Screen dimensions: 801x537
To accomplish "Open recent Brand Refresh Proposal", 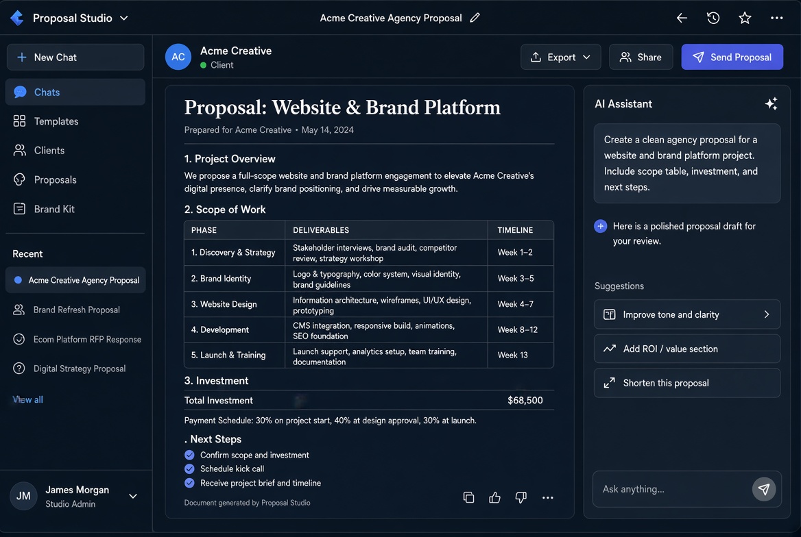I will (x=75, y=310).
